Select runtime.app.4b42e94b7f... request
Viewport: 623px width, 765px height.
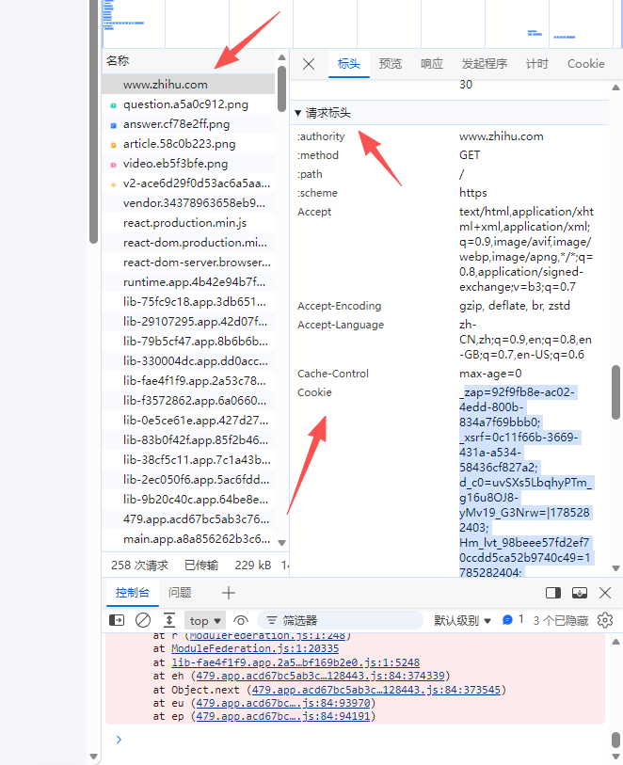pyautogui.click(x=188, y=282)
